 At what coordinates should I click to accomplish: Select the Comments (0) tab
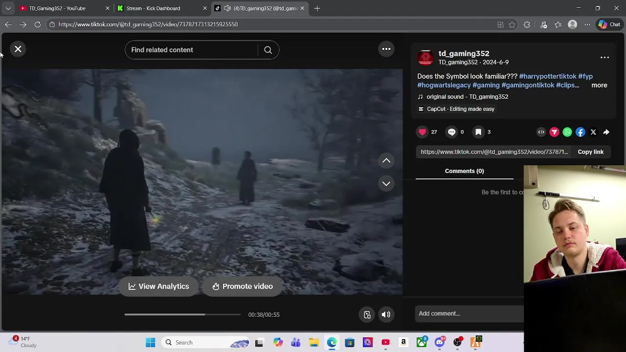[464, 171]
